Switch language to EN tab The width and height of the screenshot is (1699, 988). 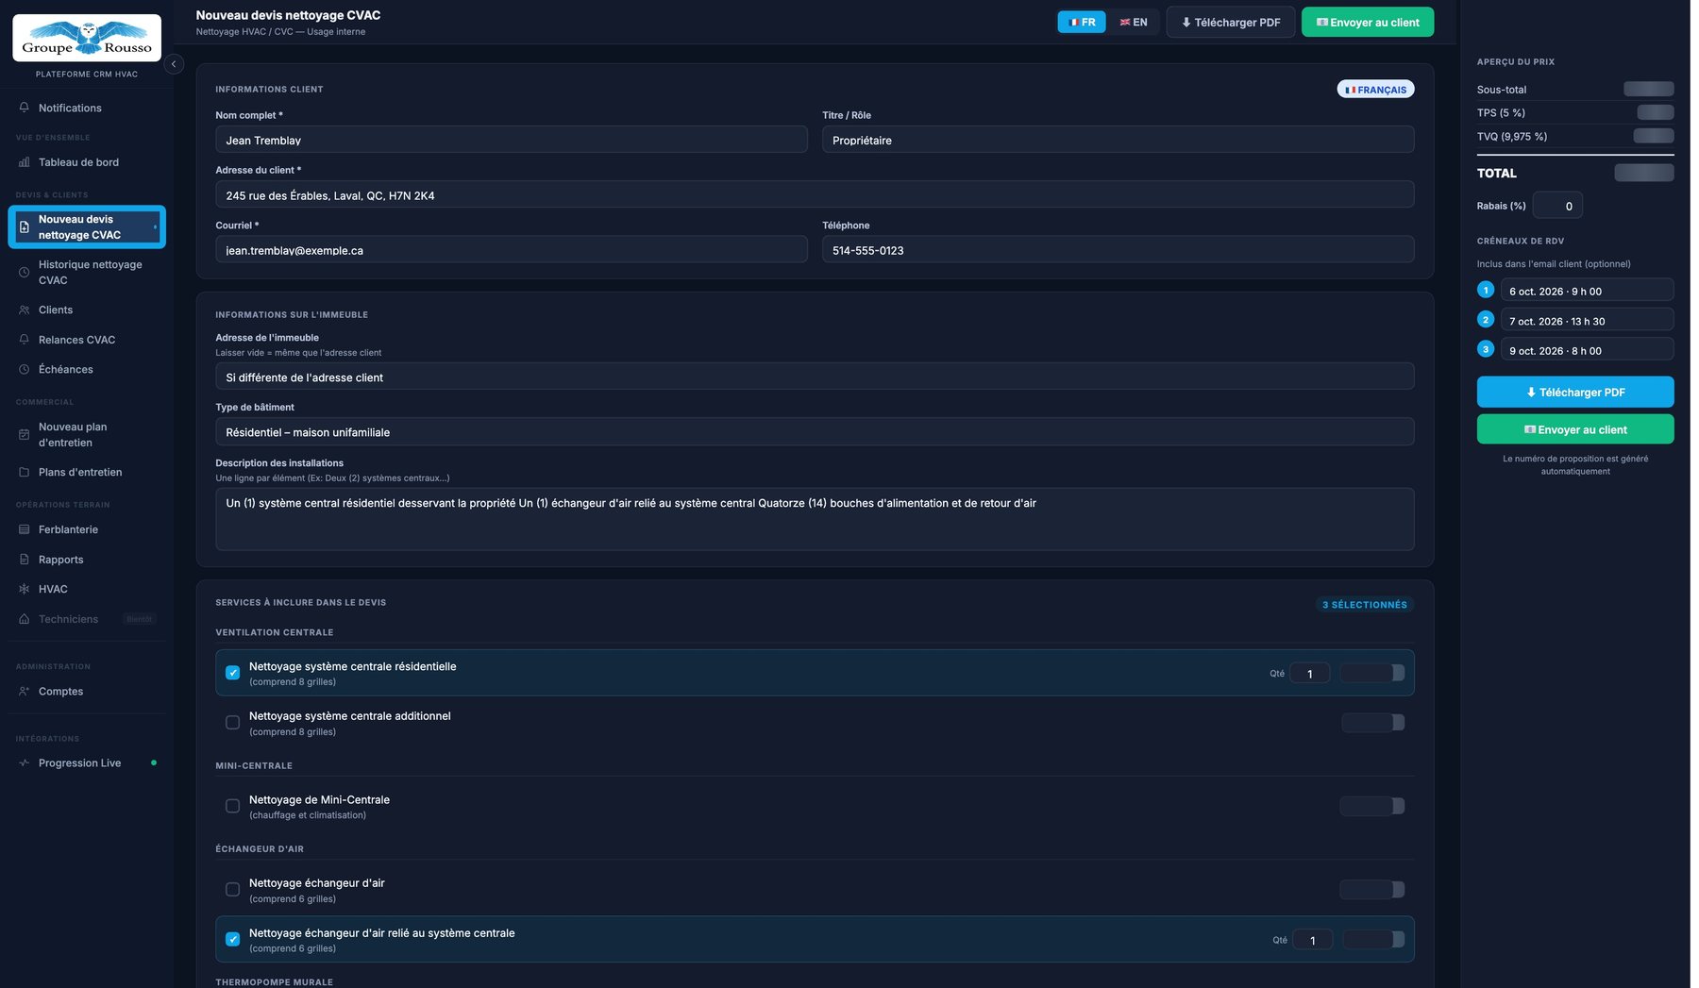pyautogui.click(x=1134, y=22)
